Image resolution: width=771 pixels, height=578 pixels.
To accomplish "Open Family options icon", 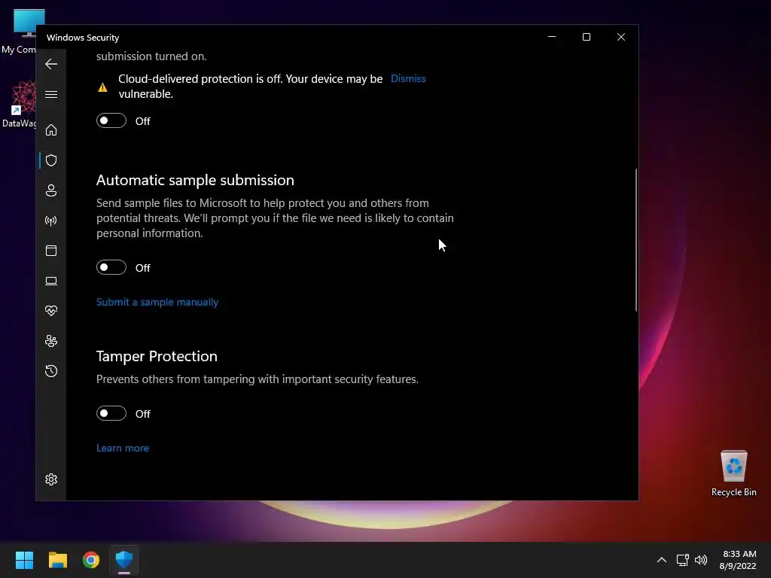I will click(x=51, y=341).
